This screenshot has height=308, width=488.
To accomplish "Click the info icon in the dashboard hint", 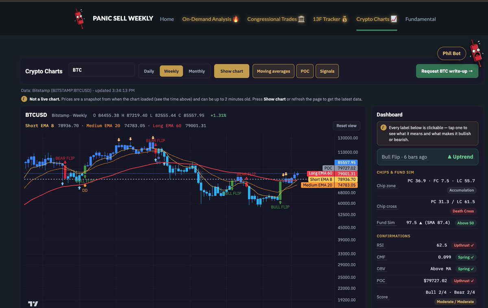I will coord(383,127).
